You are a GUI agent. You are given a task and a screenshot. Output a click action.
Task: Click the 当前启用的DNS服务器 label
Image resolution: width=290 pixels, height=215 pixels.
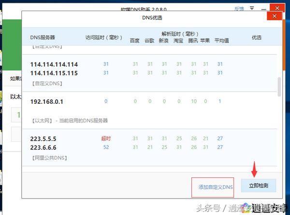coord(84,121)
